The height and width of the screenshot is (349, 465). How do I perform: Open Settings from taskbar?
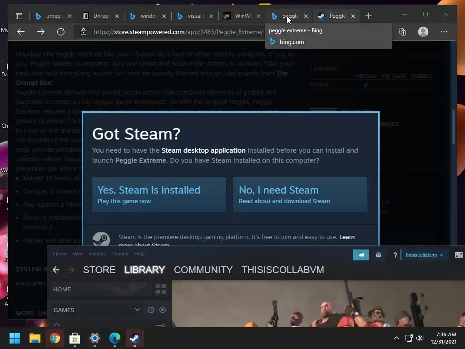(x=95, y=338)
